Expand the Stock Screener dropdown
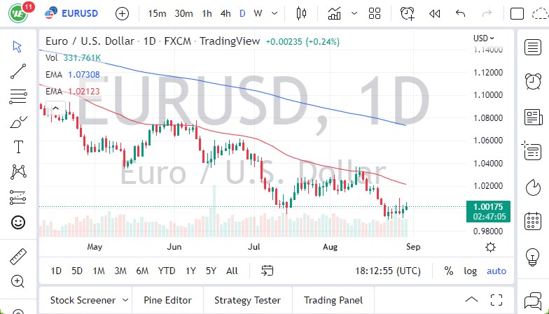This screenshot has width=549, height=314. (x=125, y=300)
